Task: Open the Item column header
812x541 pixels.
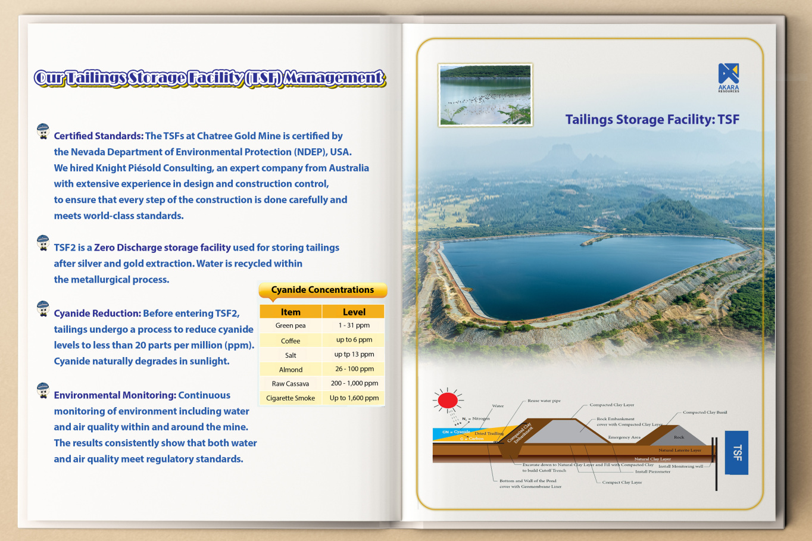Action: [x=290, y=311]
